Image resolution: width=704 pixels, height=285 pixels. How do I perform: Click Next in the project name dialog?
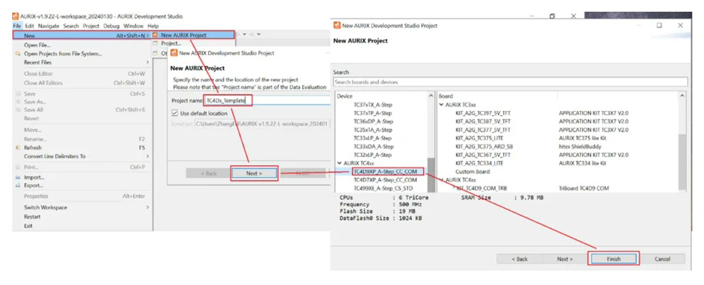(254, 173)
